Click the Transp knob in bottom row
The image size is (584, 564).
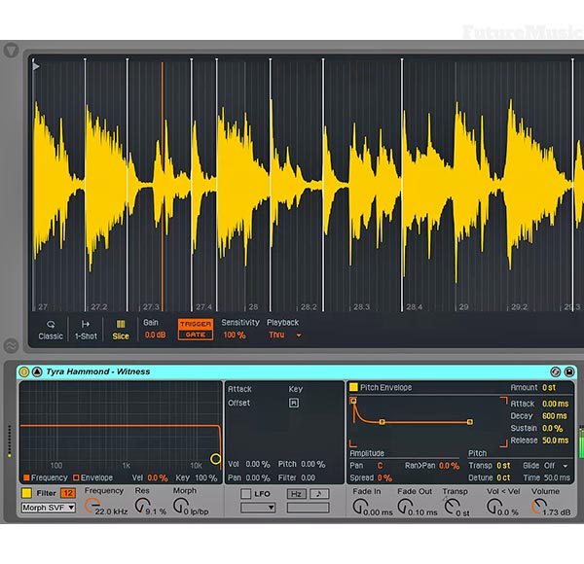coord(452,507)
